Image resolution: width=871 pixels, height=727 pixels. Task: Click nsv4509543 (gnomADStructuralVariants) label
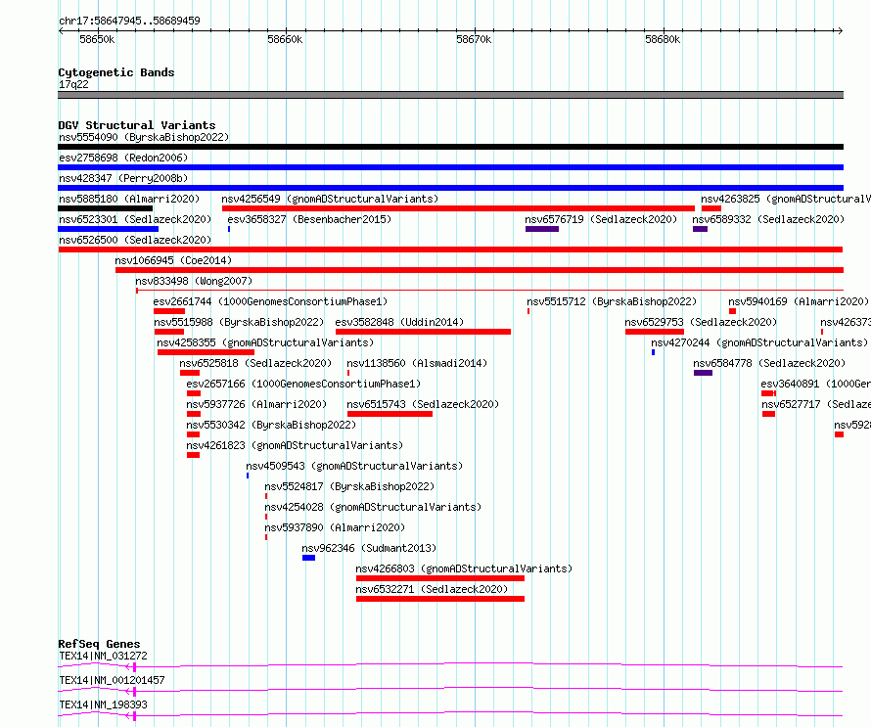(354, 466)
